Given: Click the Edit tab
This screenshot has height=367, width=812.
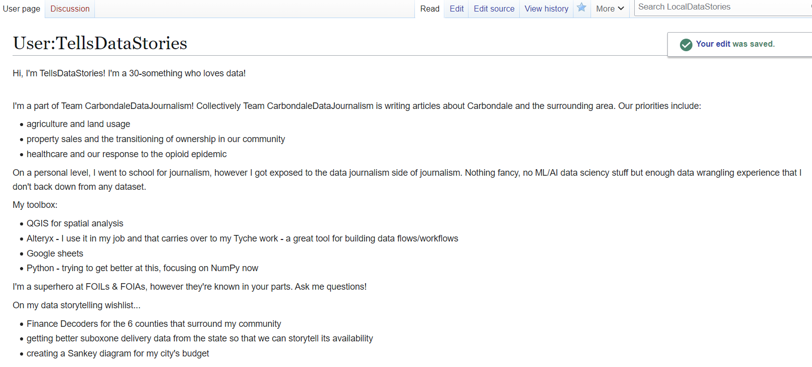Looking at the screenshot, I should (456, 9).
